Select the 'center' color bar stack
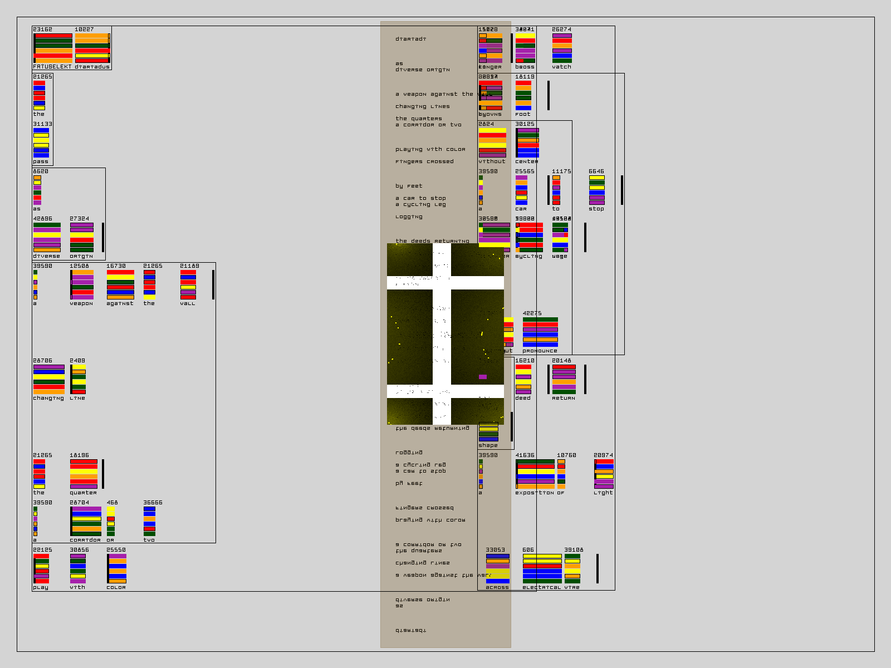The height and width of the screenshot is (668, 891). (x=527, y=143)
